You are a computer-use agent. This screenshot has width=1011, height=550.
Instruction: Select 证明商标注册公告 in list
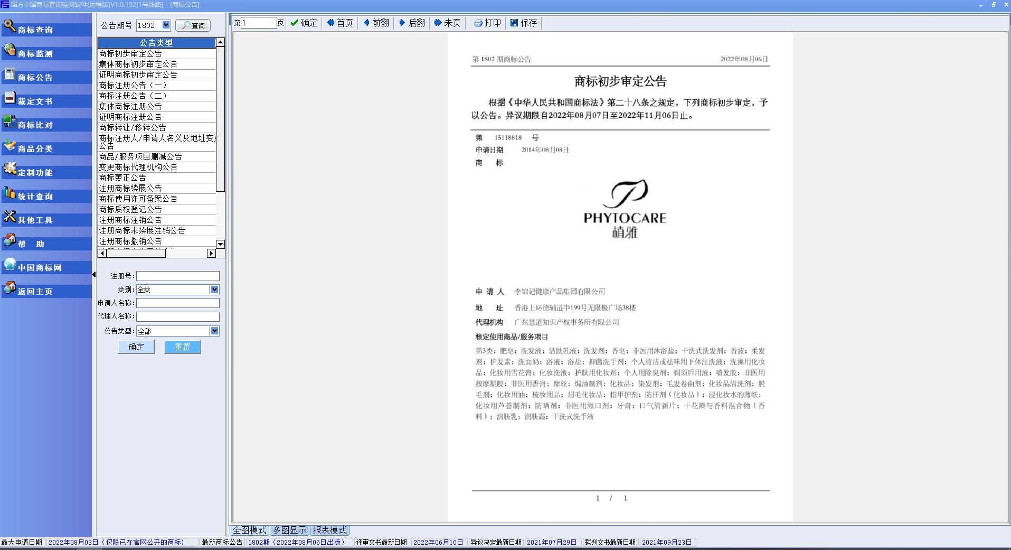point(157,117)
